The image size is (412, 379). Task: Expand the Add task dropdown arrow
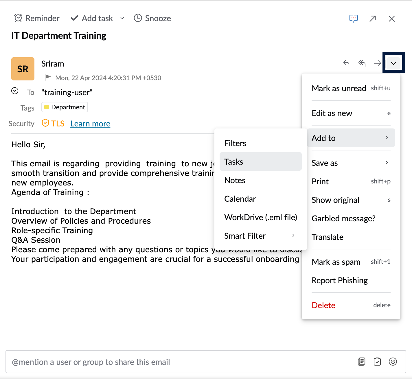[x=122, y=18]
